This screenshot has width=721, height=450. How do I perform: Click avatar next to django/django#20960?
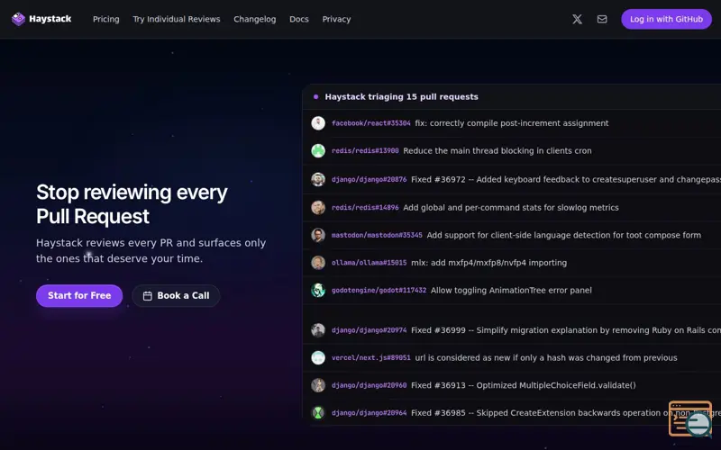(318, 385)
